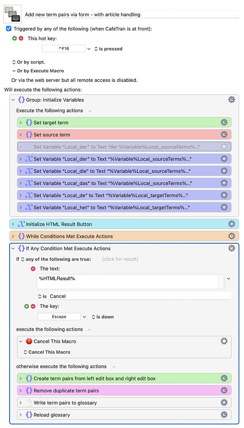The image size is (244, 428).
Task: Change the 'is' comparison popup
Action: (43, 296)
